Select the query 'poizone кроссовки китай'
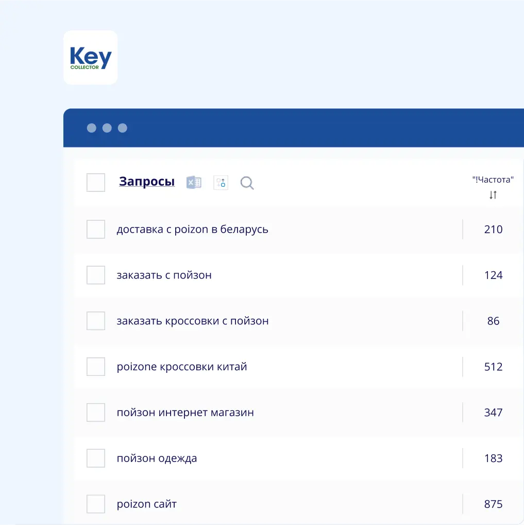The width and height of the screenshot is (524, 525). click(x=182, y=367)
